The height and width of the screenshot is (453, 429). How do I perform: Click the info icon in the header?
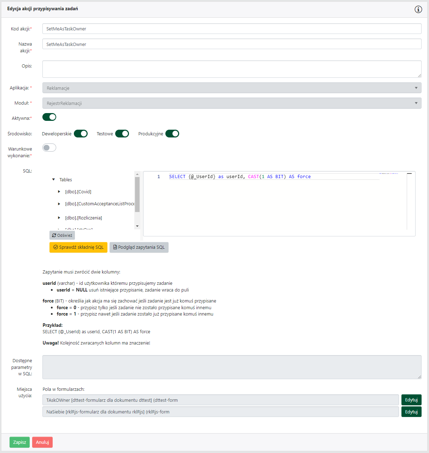pyautogui.click(x=418, y=10)
